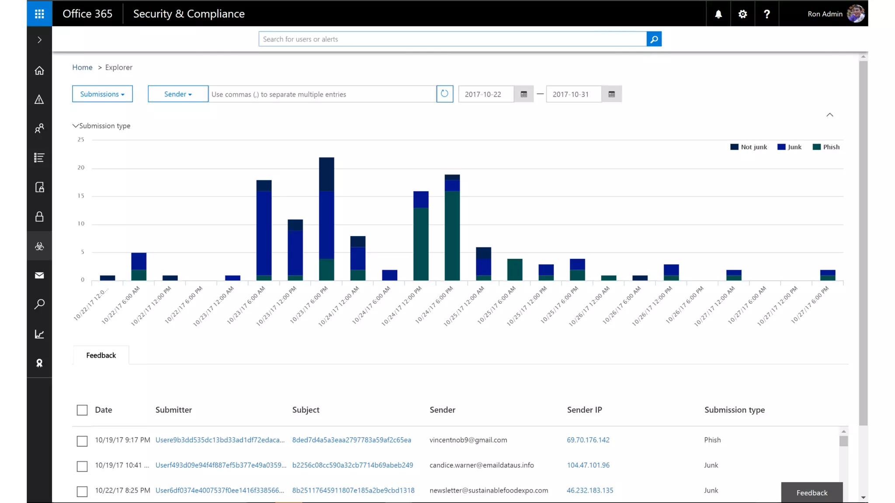895x503 pixels.
Task: Click the notifications bell icon
Action: [718, 14]
